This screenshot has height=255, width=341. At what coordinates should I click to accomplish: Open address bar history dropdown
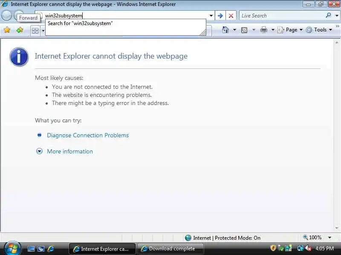(x=211, y=16)
